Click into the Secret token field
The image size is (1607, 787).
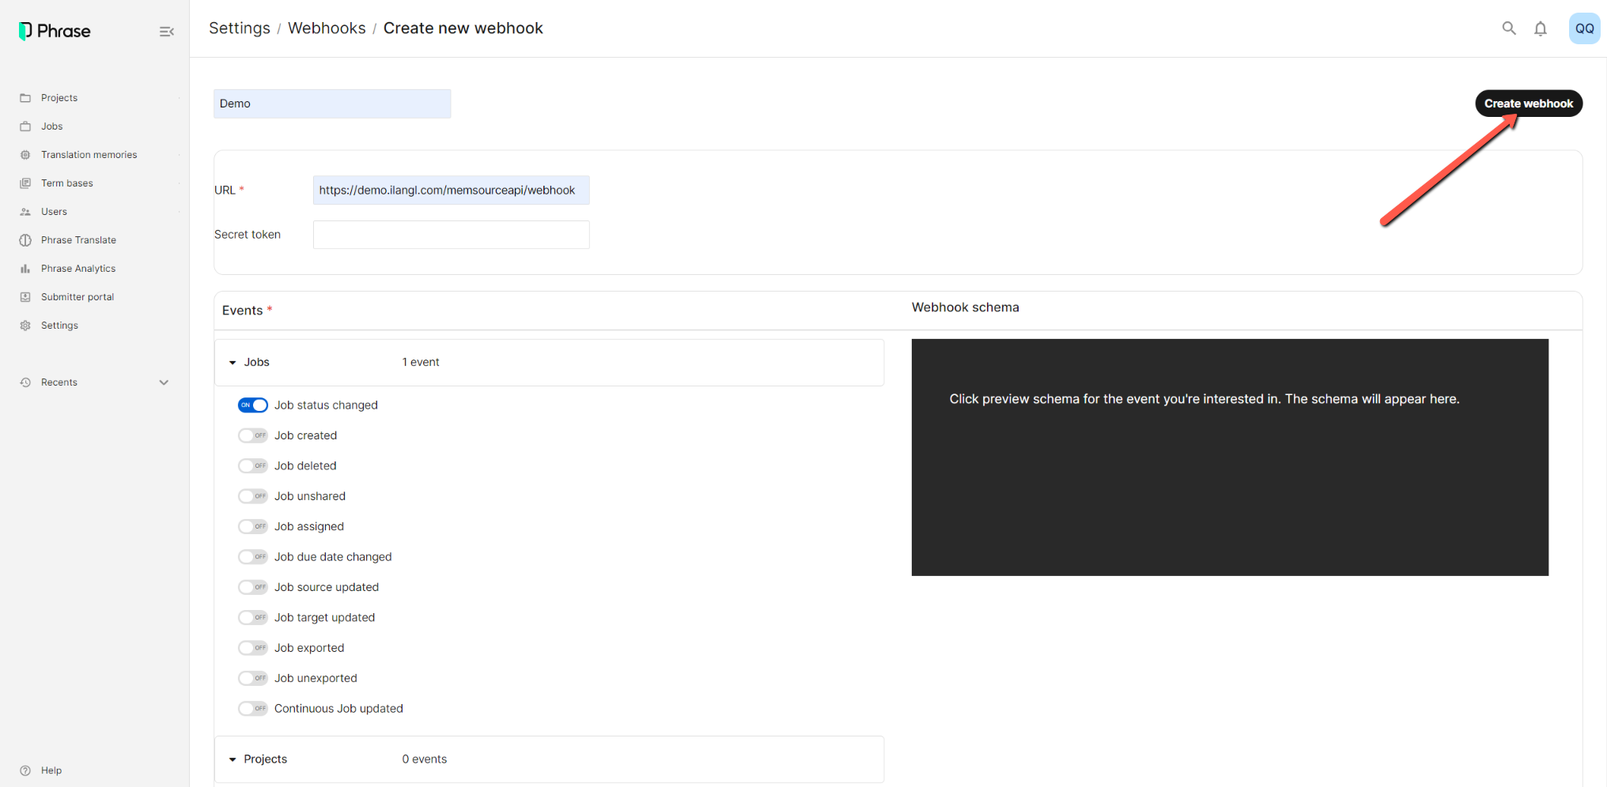(x=451, y=235)
